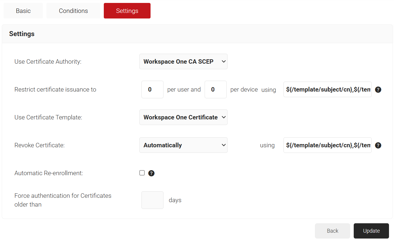Enable the Automatic Re-enrollment checkbox
Screen dimensions: 394x240
pyautogui.click(x=142, y=173)
